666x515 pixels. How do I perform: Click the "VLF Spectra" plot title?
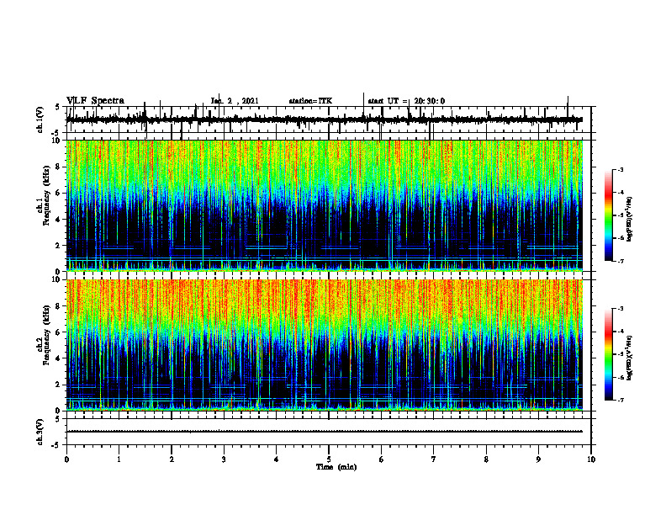[x=96, y=101]
